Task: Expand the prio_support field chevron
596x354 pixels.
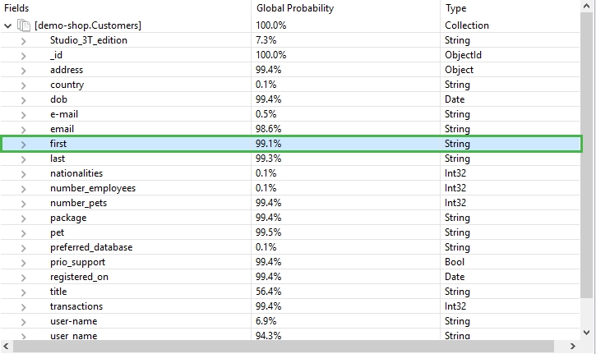Action: click(x=24, y=263)
